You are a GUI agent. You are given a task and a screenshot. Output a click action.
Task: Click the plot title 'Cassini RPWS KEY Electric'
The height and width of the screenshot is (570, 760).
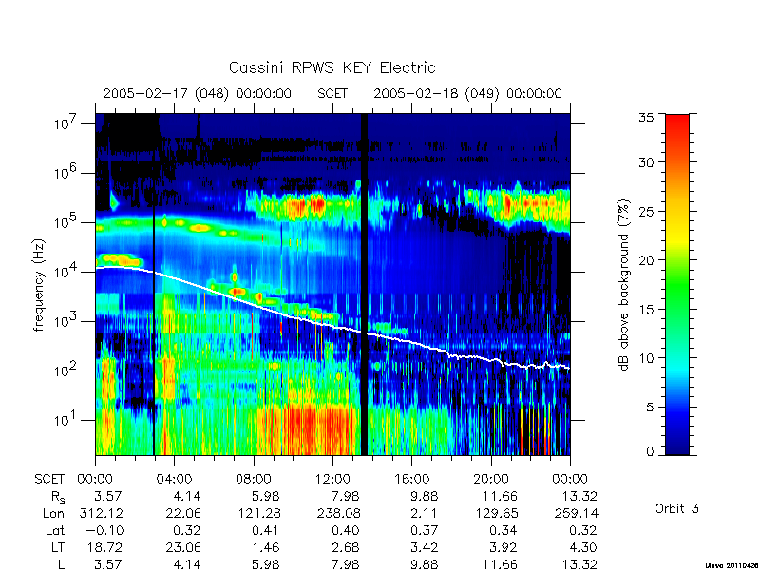[332, 67]
